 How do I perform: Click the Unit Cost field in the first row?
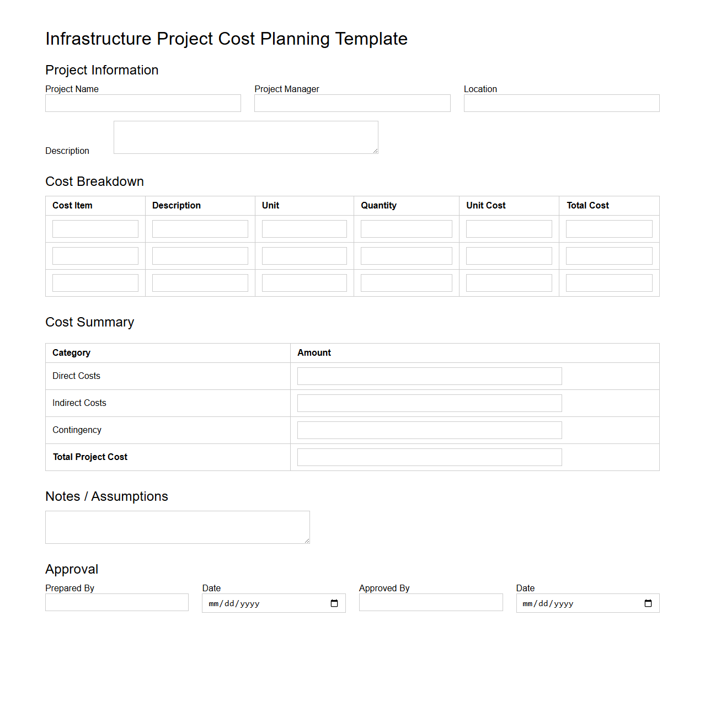coord(508,228)
